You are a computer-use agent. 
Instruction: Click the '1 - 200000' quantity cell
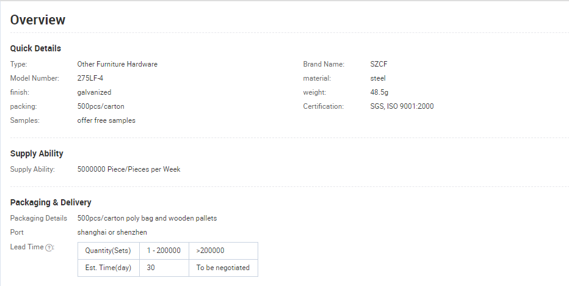(164, 251)
